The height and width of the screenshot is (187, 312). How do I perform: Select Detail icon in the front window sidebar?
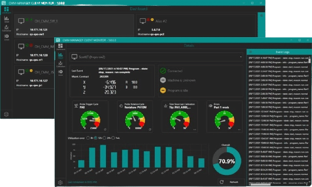click(x=60, y=56)
